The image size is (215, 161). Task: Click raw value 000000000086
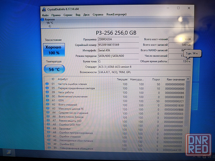pyautogui.click(x=175, y=93)
